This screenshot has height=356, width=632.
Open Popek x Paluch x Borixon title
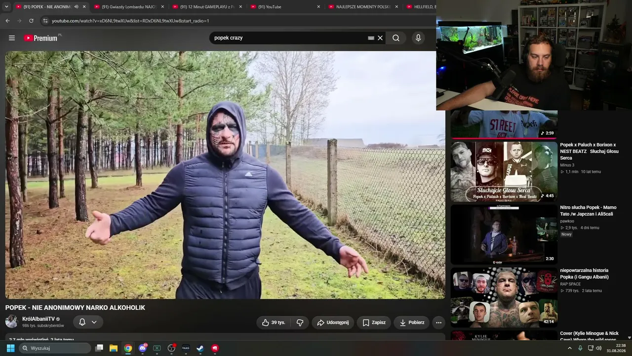coord(590,151)
